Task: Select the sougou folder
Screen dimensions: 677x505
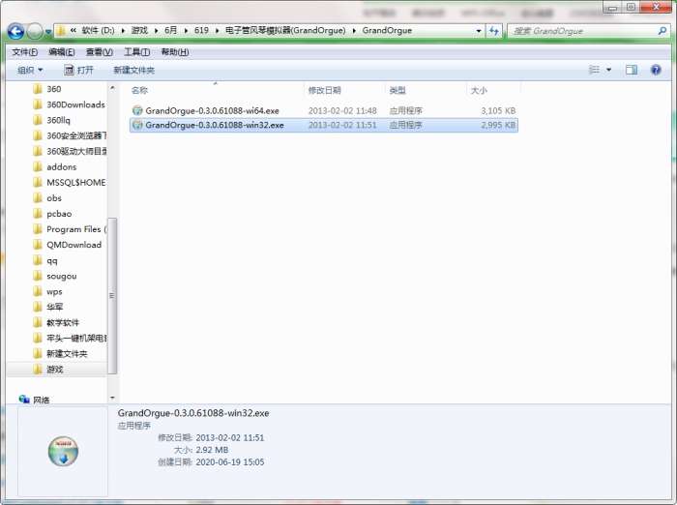Action: (x=61, y=276)
